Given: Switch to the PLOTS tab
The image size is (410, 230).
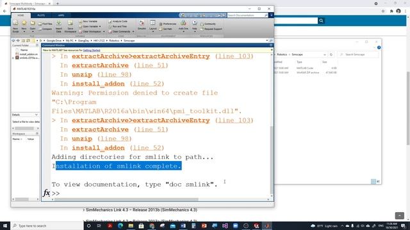Looking at the screenshot, I should click(41, 15).
